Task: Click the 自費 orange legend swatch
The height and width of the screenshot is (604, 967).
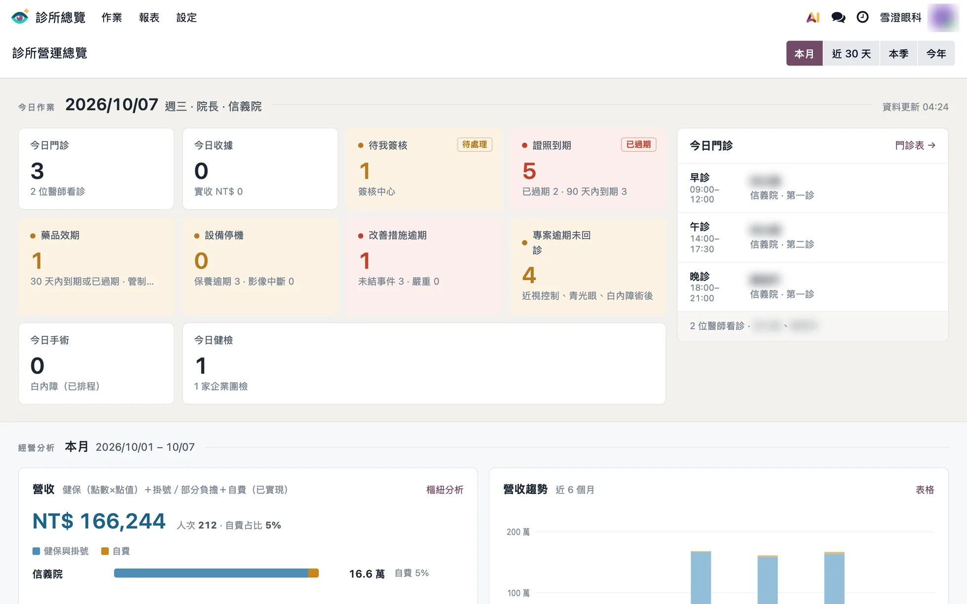Action: [x=105, y=551]
